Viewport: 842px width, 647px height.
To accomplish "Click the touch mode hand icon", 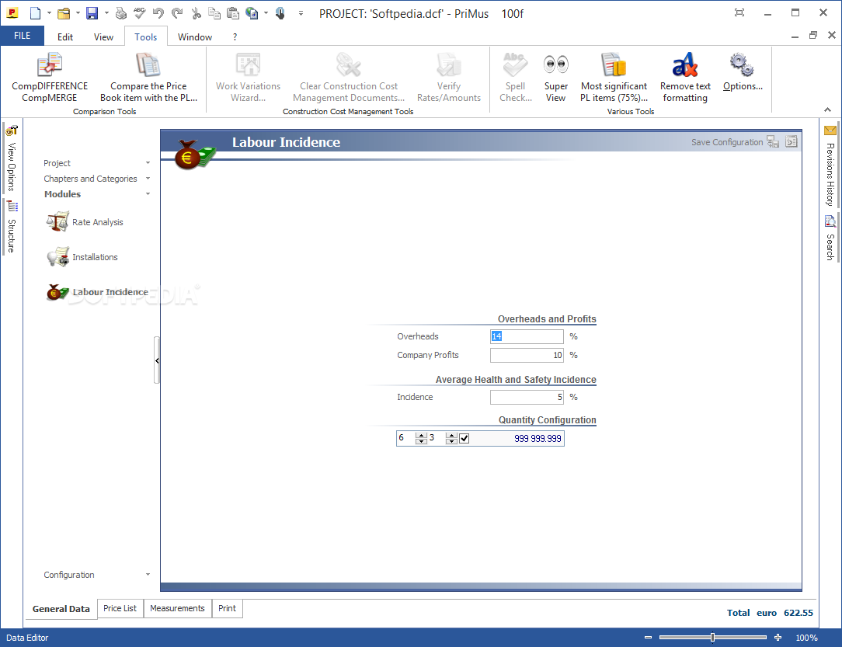I will 280,13.
